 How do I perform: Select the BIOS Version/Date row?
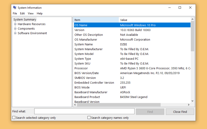pyautogui.click(x=132, y=73)
